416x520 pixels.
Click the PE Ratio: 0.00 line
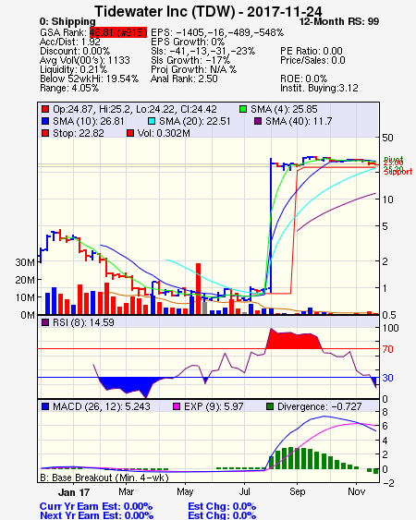pos(312,51)
